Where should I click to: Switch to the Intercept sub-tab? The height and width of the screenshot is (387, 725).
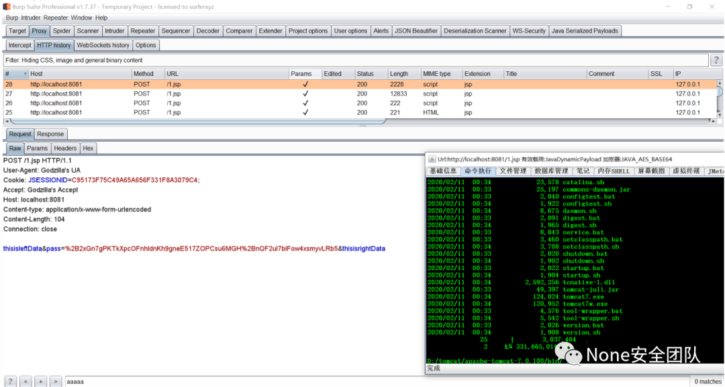coord(20,46)
